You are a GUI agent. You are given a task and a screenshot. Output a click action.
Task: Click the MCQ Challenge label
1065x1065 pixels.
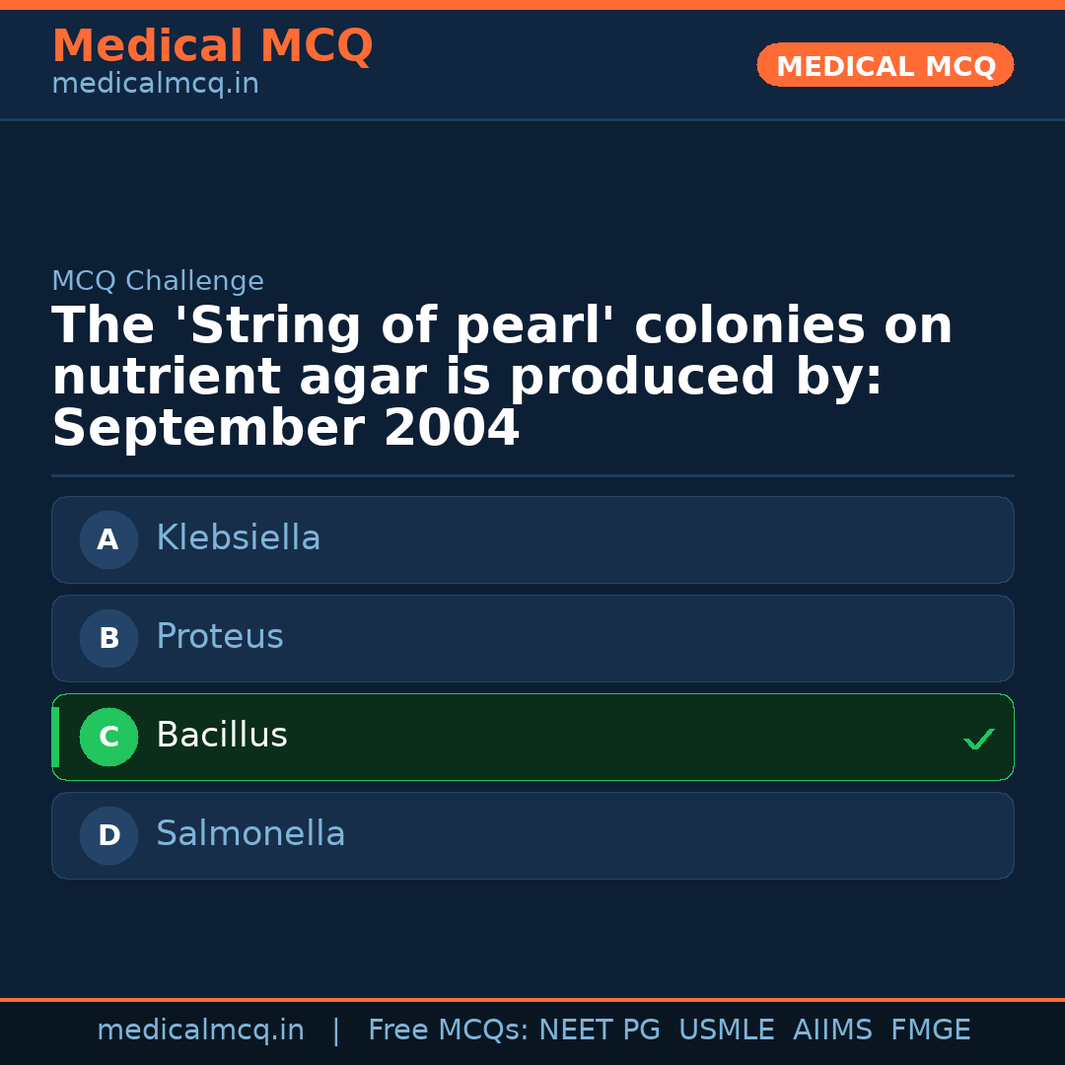coord(158,281)
